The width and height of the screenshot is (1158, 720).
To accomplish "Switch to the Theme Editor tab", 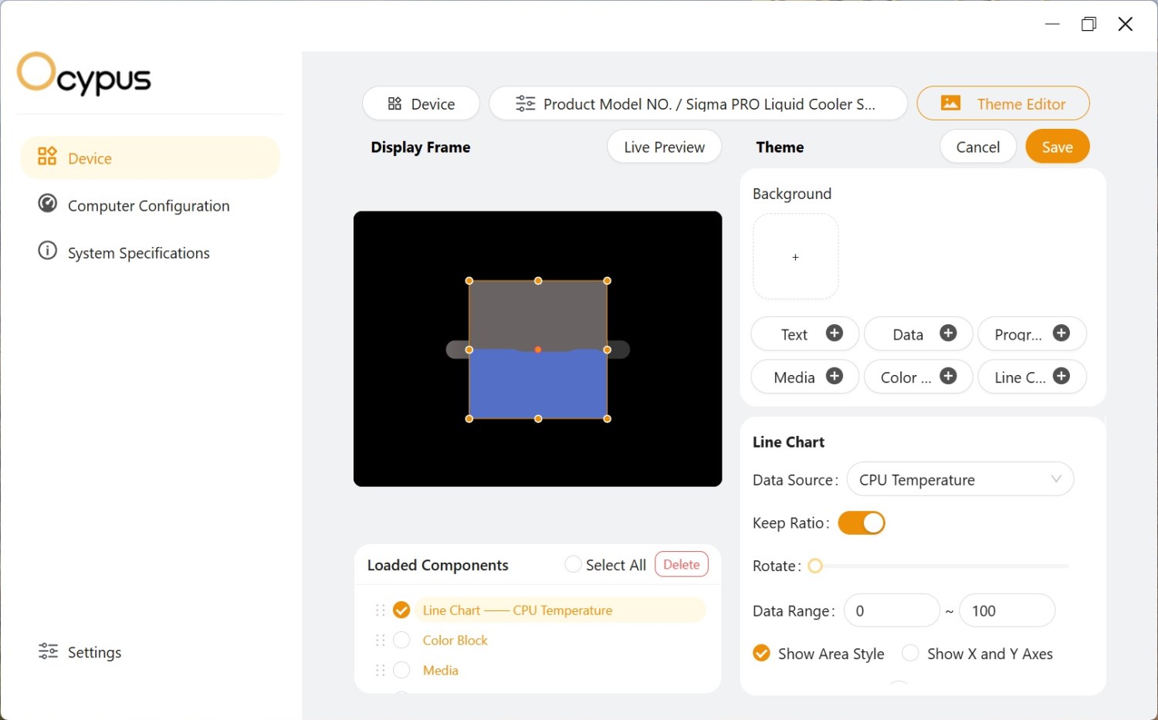I will tap(1003, 104).
